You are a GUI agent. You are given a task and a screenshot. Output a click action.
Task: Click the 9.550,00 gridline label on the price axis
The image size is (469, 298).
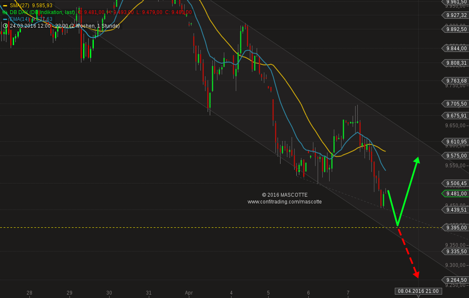pyautogui.click(x=455, y=166)
